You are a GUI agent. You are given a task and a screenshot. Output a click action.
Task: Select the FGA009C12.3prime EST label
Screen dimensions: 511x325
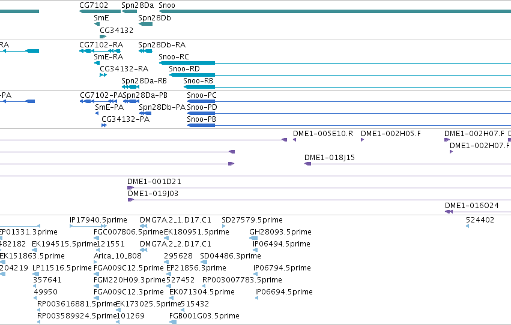tap(129, 292)
